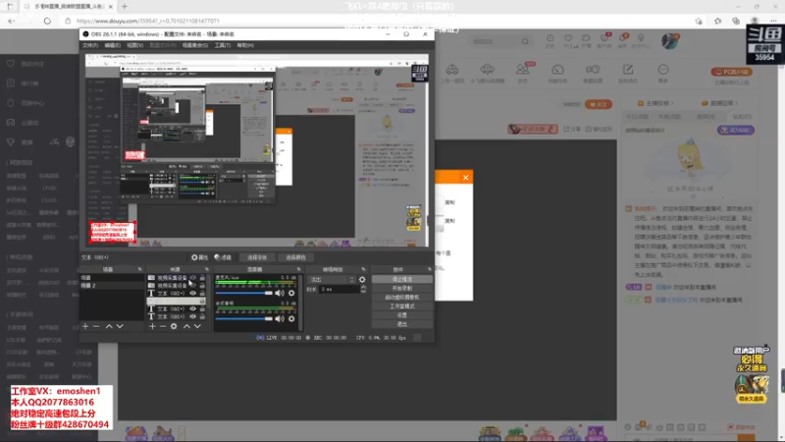Open the Douyu publish-post pencil icon
Viewport: 785px width, 442px height.
click(x=628, y=70)
